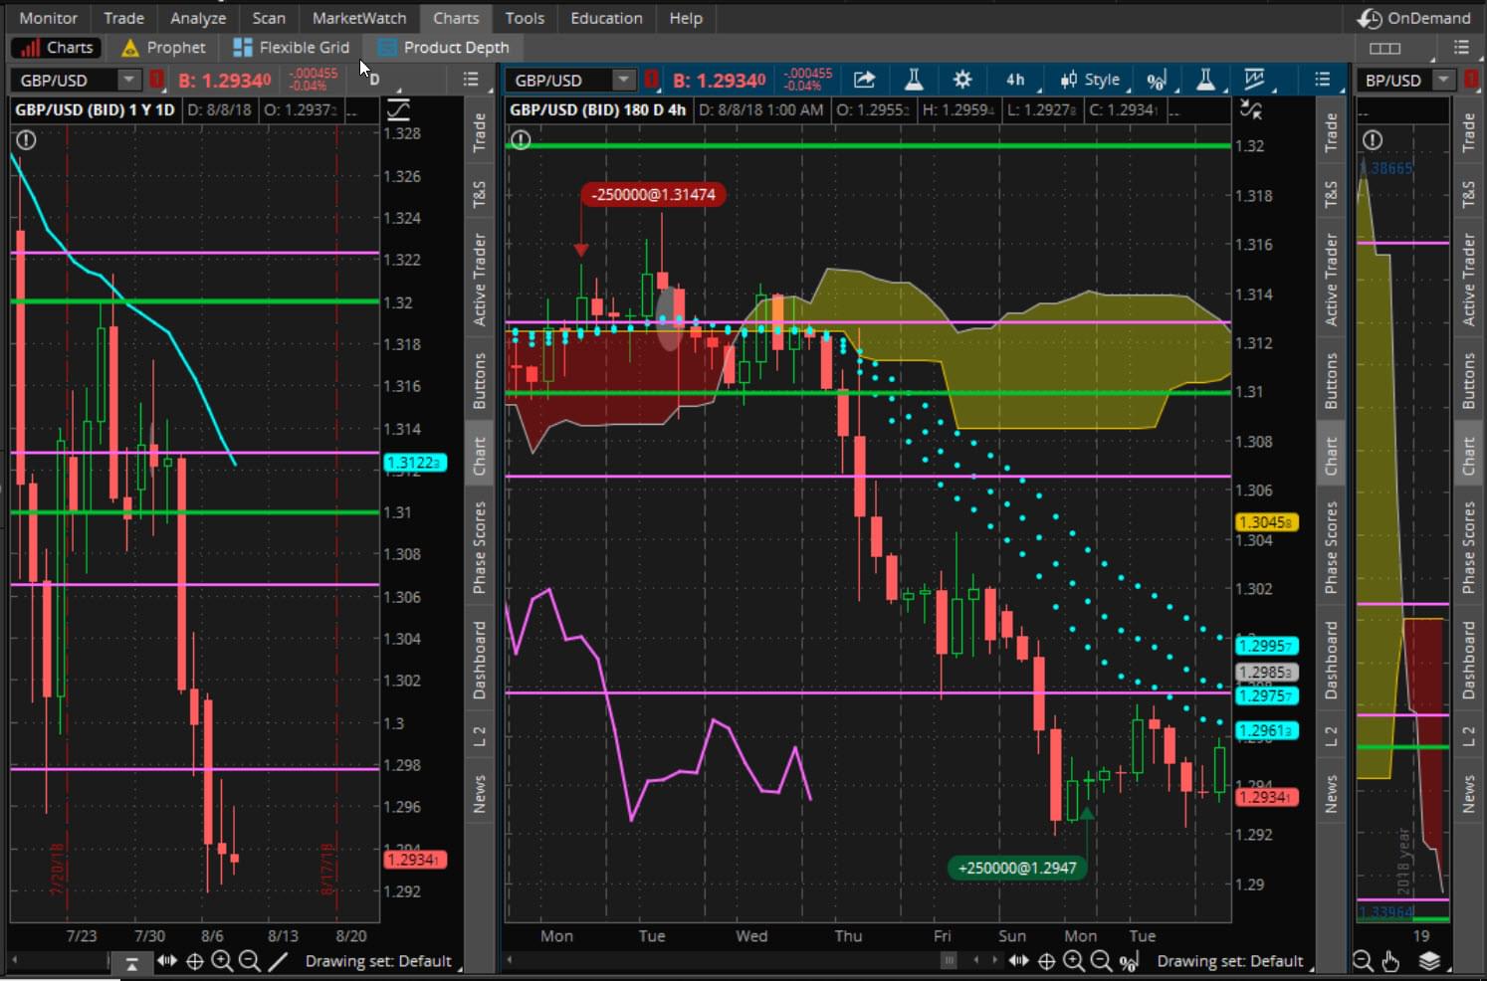Click the middle chart collapse-arrows scale icon

tap(1251, 109)
